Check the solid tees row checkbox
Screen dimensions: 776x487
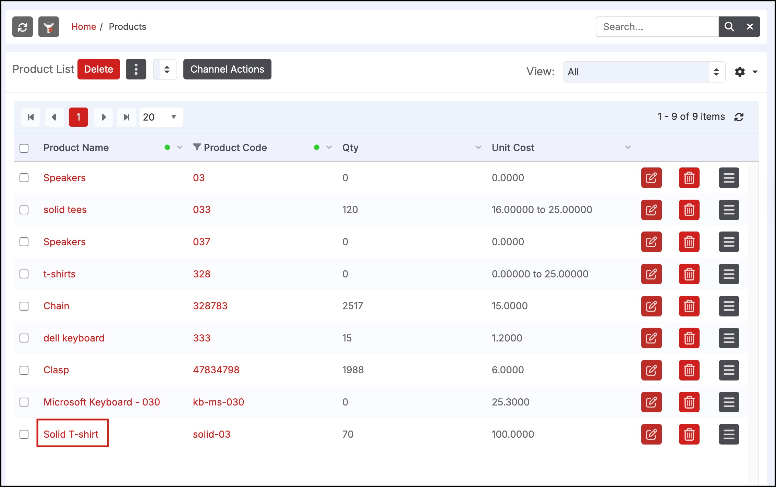point(24,210)
